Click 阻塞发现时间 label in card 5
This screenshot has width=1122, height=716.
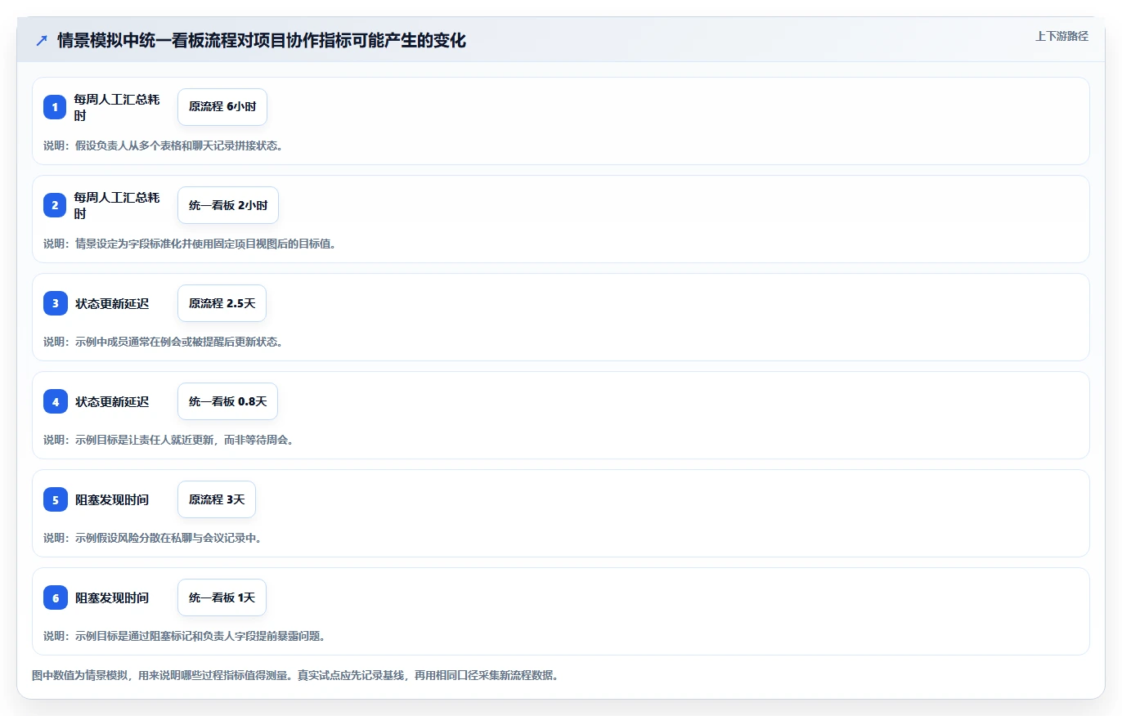pos(112,499)
